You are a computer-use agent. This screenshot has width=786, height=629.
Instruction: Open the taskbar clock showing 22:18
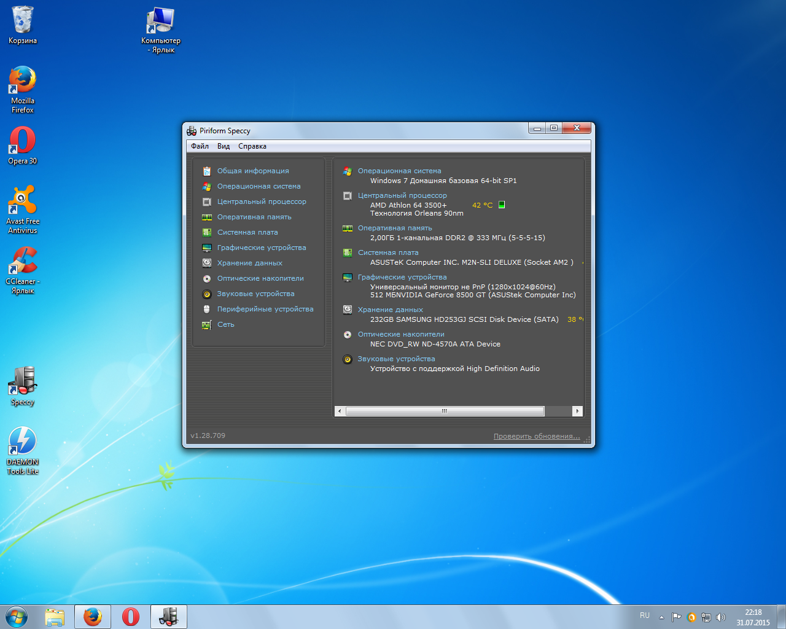point(753,617)
